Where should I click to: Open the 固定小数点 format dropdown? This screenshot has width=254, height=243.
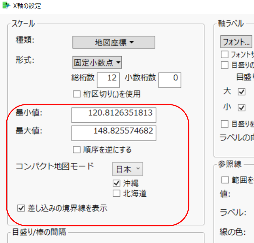(97, 62)
